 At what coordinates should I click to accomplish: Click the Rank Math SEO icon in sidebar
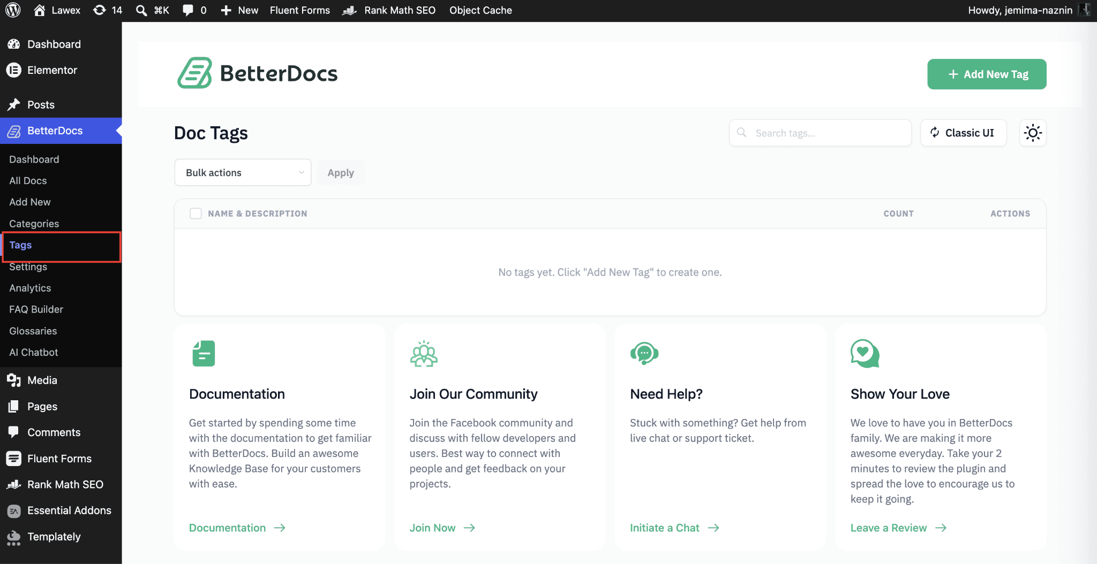(x=14, y=484)
